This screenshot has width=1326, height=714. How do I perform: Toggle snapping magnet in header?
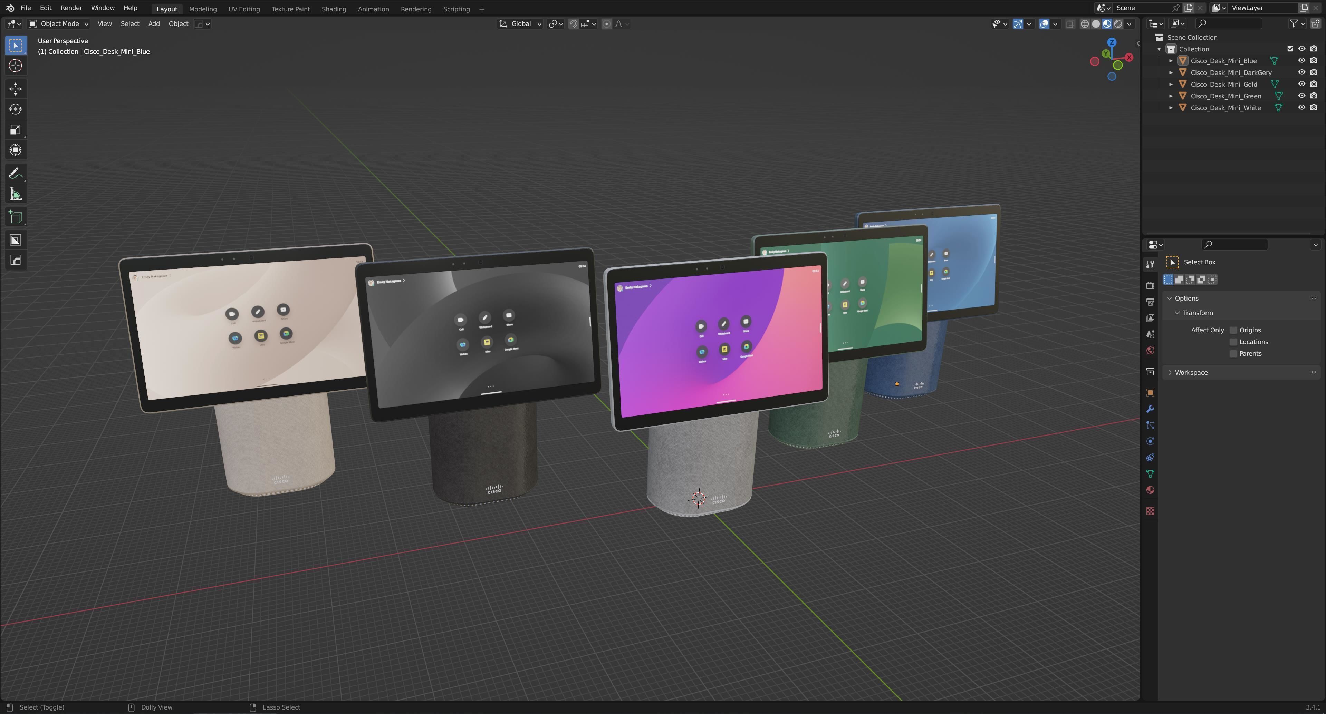coord(573,24)
